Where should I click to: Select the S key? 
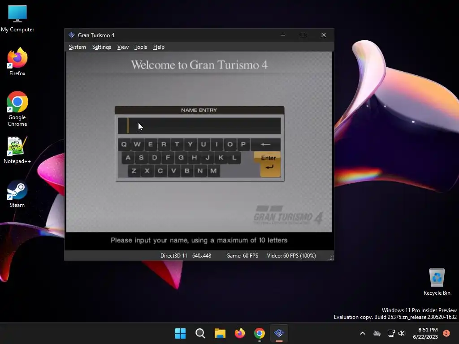point(141,158)
